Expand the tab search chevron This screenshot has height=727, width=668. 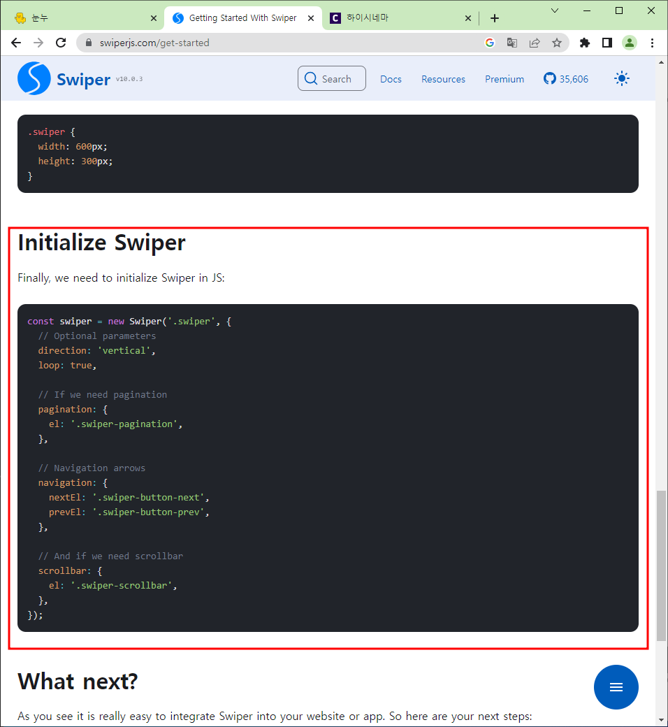554,10
